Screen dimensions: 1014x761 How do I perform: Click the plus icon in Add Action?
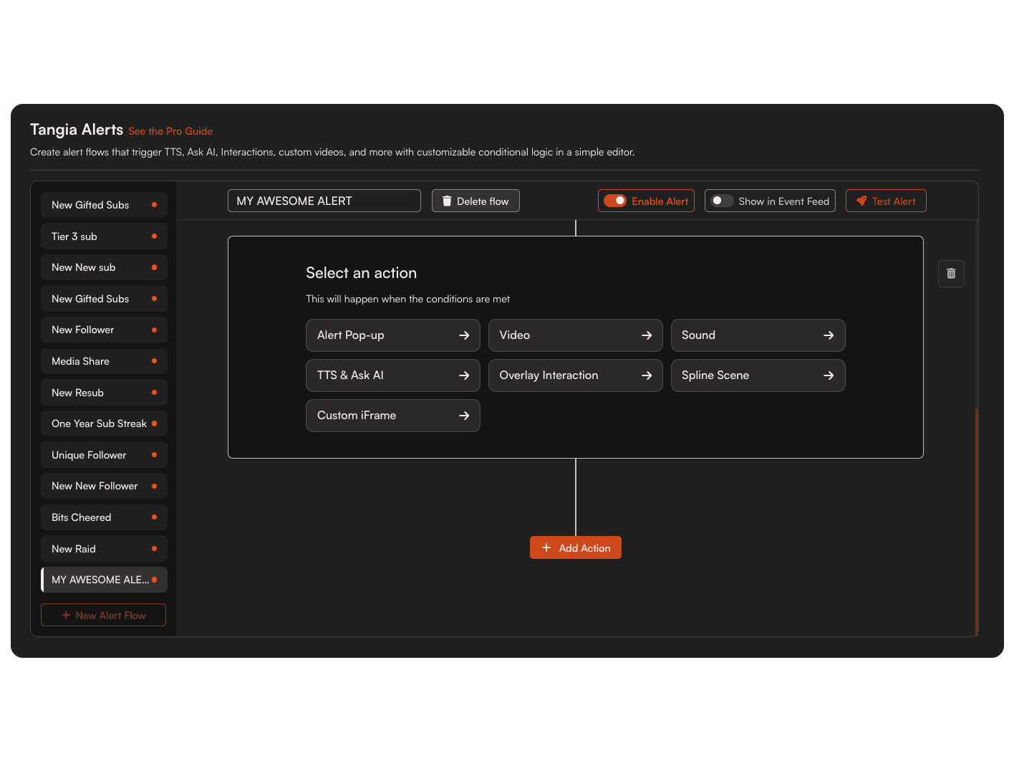tap(546, 547)
